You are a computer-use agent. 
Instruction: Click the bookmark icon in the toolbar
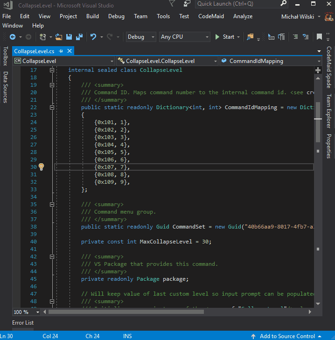[x=319, y=37]
